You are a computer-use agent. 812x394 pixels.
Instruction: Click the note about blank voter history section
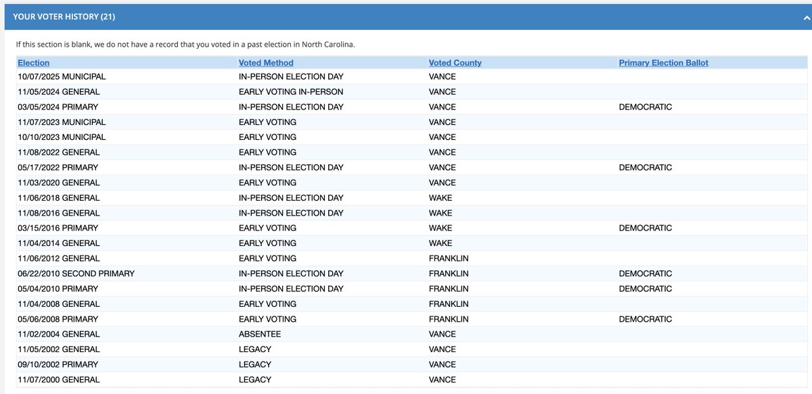pos(185,45)
